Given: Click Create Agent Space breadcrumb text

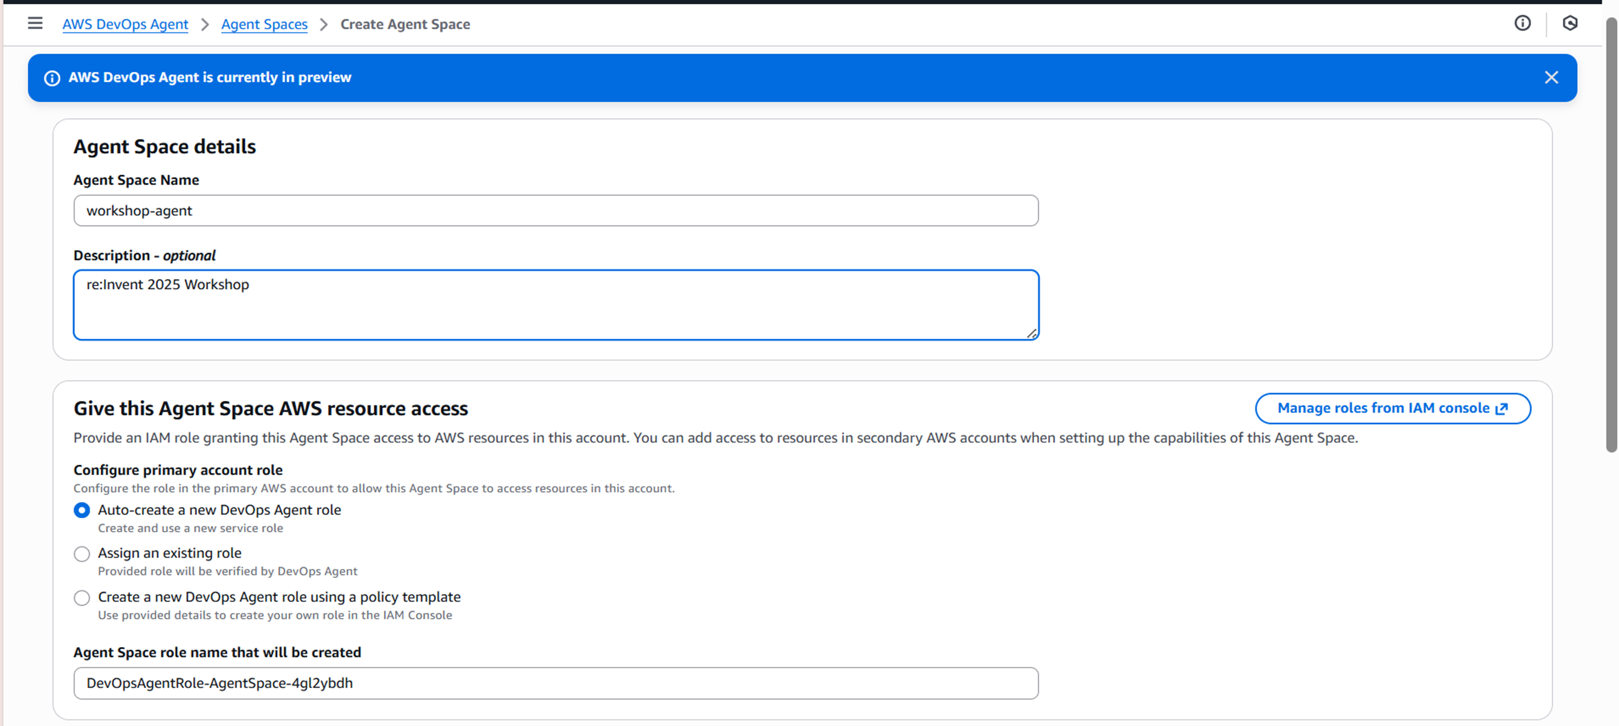Looking at the screenshot, I should pyautogui.click(x=405, y=24).
